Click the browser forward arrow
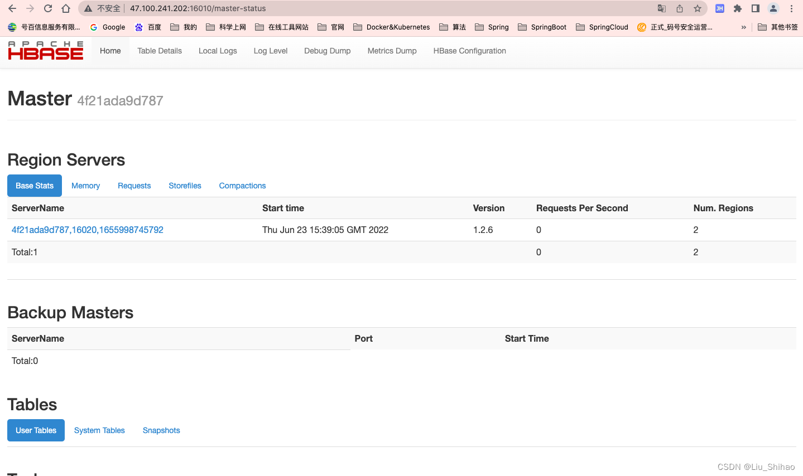803x476 pixels. click(x=30, y=8)
